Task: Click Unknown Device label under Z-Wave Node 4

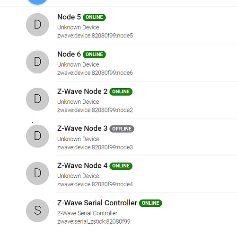Action: (78, 176)
